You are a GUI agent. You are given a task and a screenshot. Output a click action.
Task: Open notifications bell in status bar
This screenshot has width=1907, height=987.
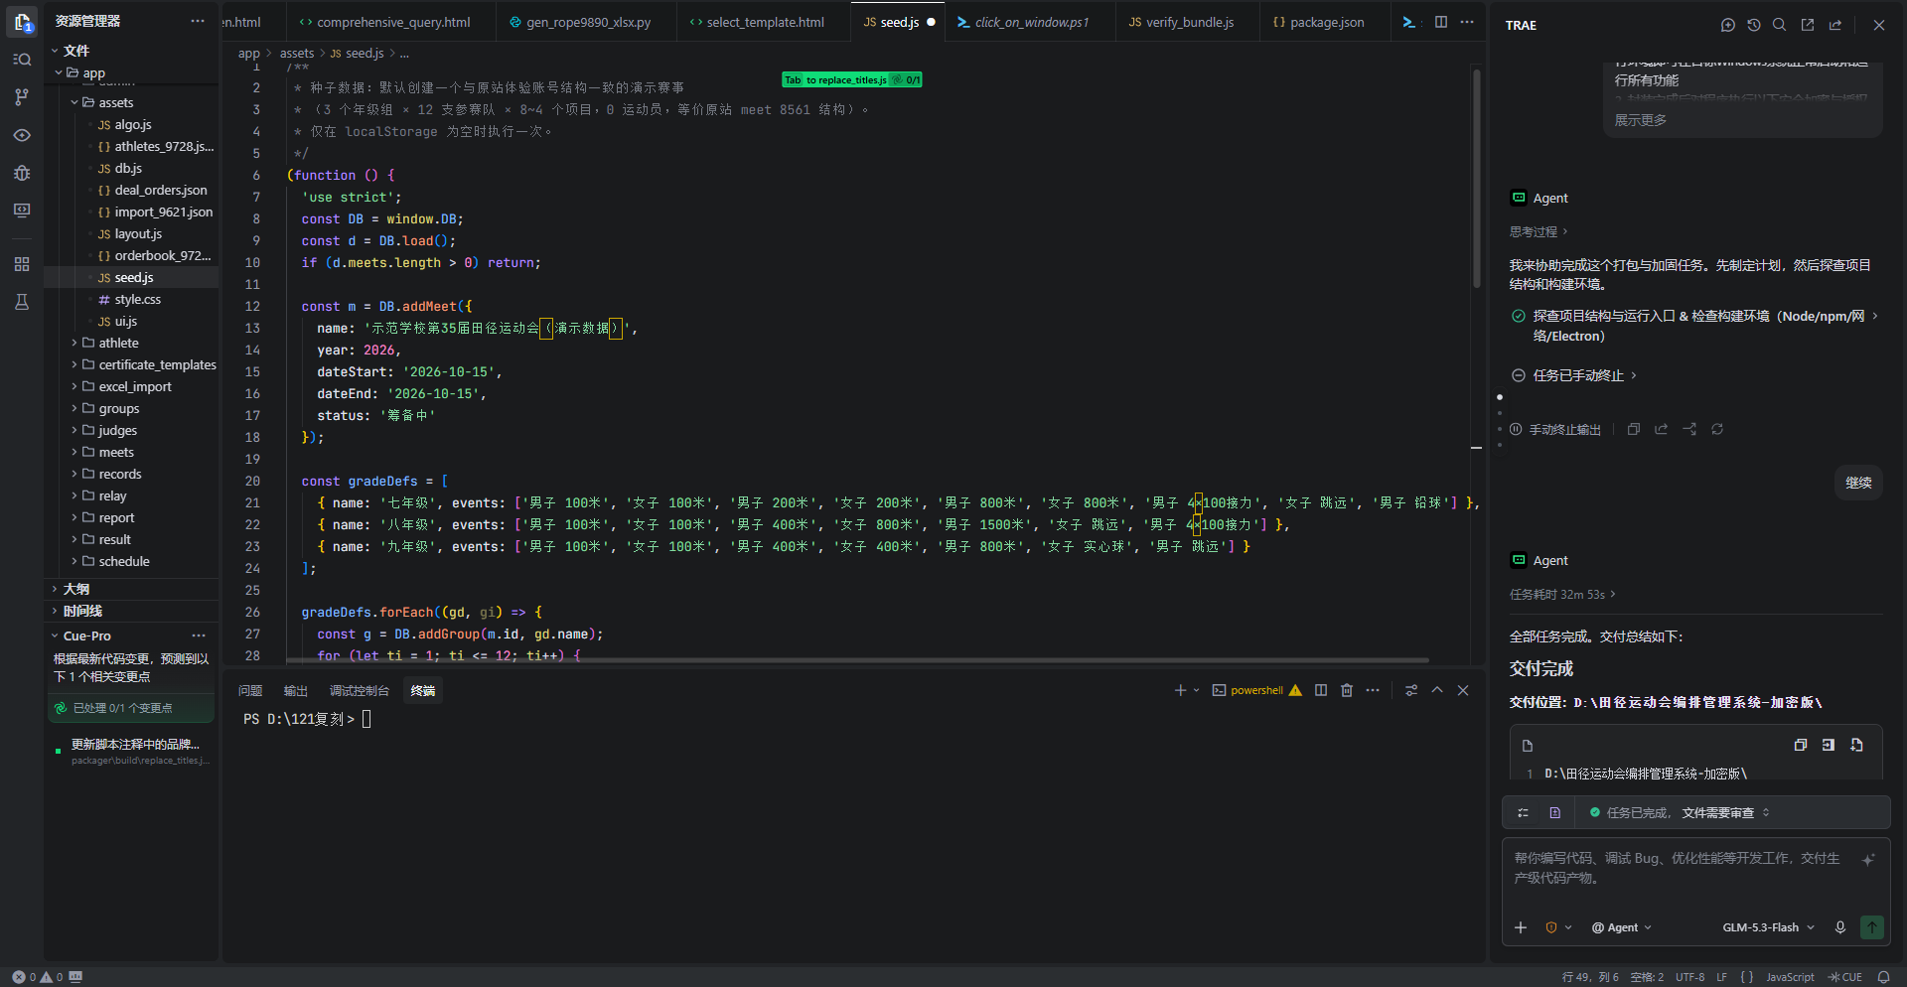pos(1883,977)
